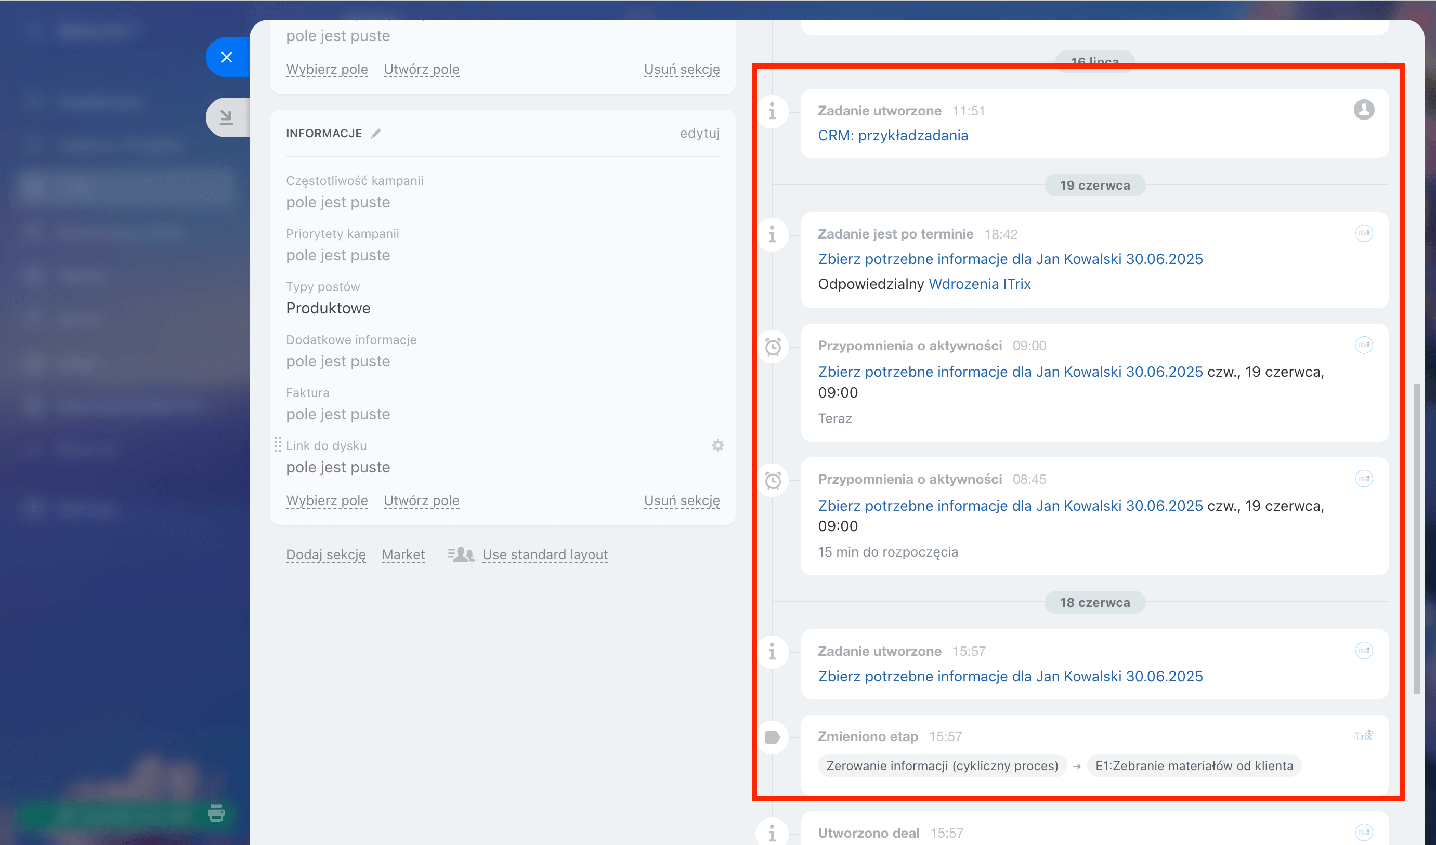
Task: Click the info icon beside Zadanie jest po terminie
Action: click(772, 234)
